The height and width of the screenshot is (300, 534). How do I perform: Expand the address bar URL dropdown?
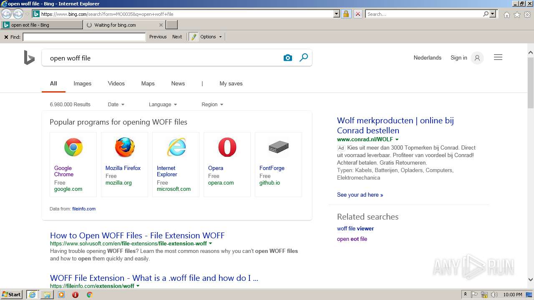point(337,14)
